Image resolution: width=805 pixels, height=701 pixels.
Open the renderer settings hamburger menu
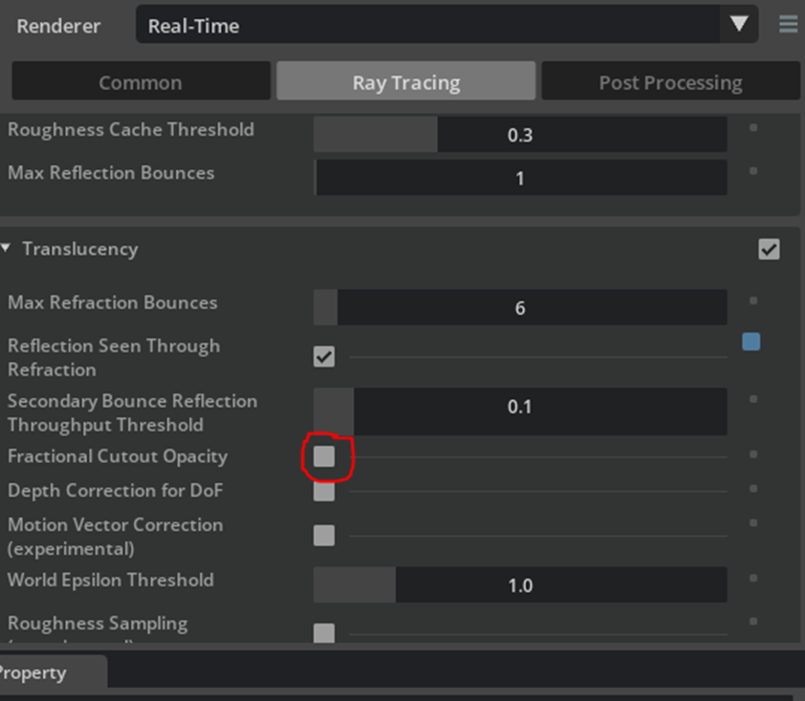coord(788,25)
